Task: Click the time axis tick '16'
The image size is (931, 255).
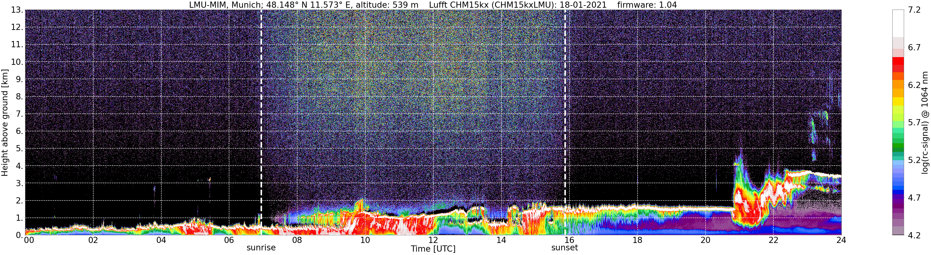Action: point(569,240)
